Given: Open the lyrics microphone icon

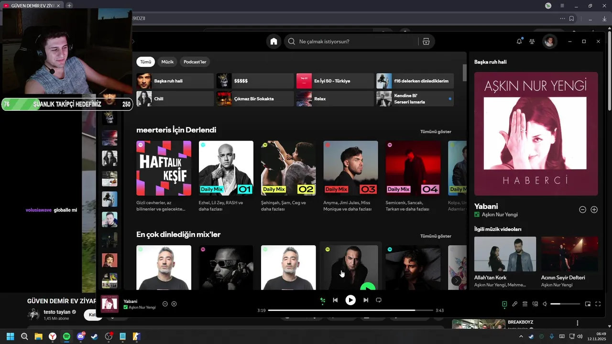Looking at the screenshot, I should 515,304.
